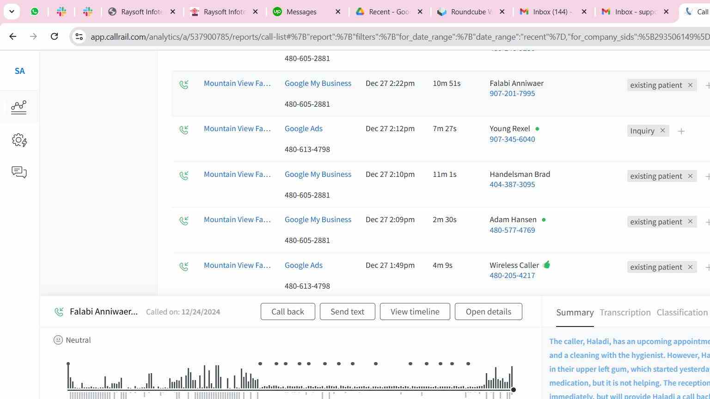The width and height of the screenshot is (710, 399).
Task: Switch to the Inbox (144) Gmail tab
Action: pos(553,12)
